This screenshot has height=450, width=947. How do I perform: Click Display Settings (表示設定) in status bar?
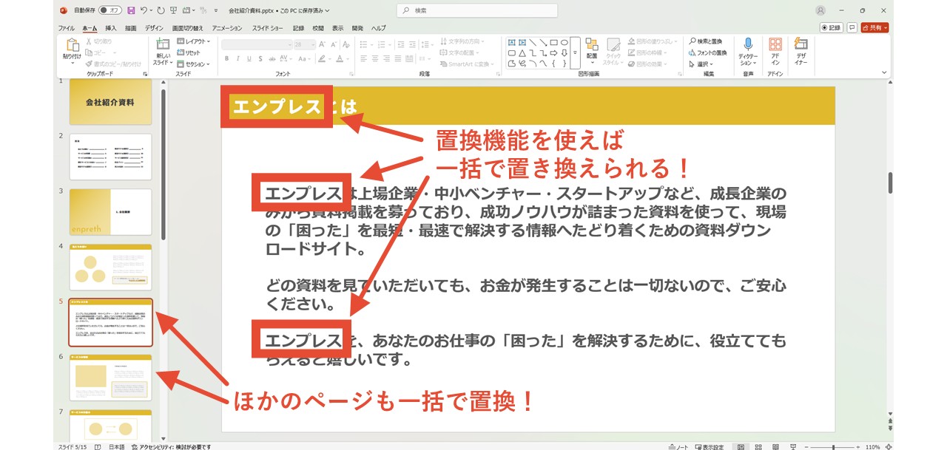[x=709, y=446]
